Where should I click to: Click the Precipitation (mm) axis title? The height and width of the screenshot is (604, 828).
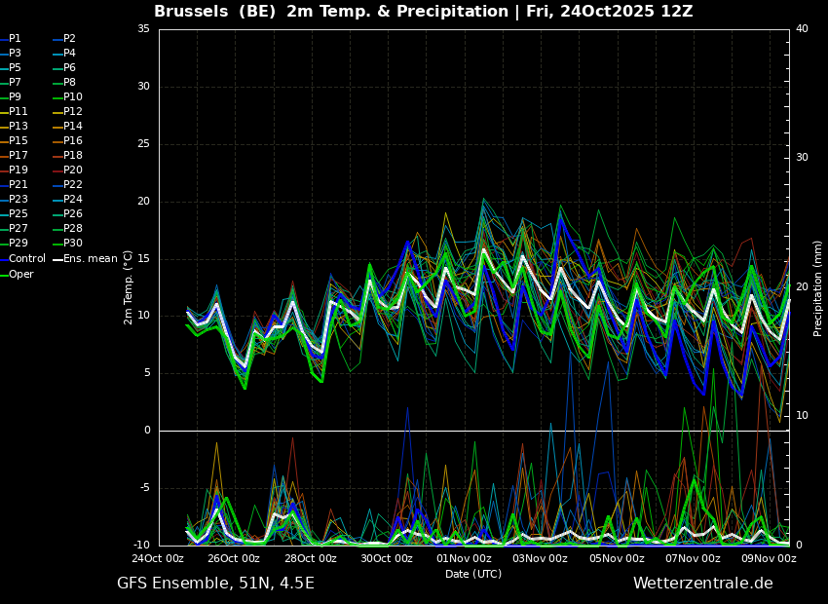pyautogui.click(x=817, y=287)
